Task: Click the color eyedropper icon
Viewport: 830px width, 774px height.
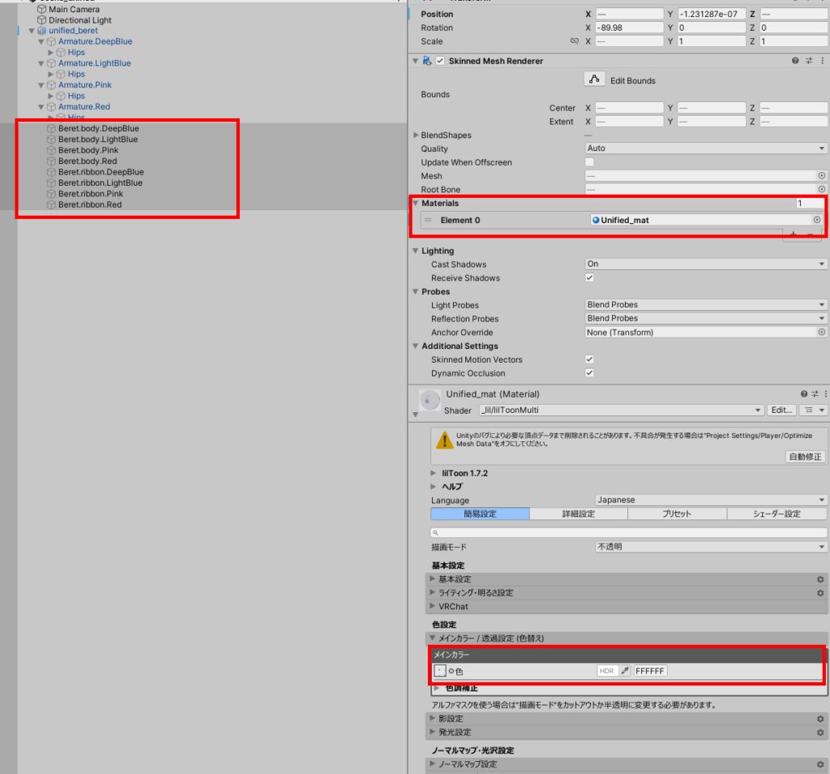Action: click(x=625, y=671)
